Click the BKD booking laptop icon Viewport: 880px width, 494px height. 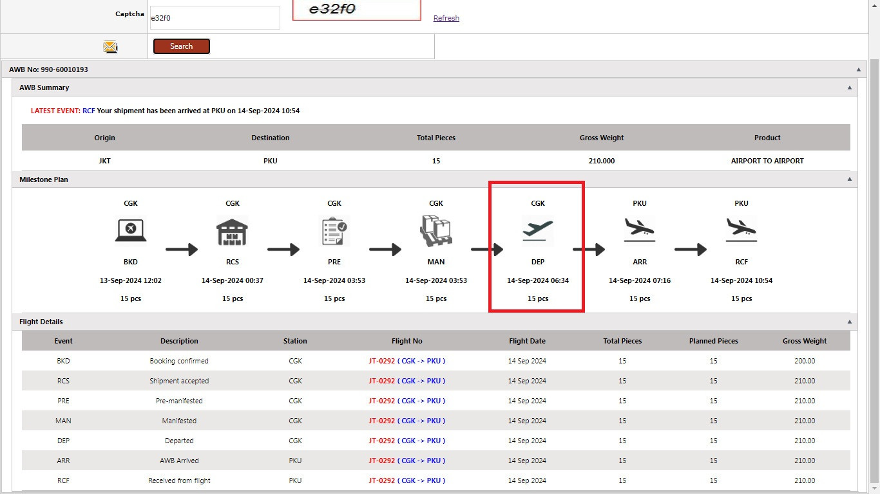click(131, 231)
